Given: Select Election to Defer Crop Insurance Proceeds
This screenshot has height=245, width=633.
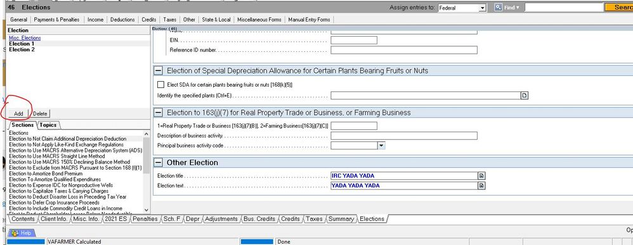Looking at the screenshot, I should (x=54, y=203).
